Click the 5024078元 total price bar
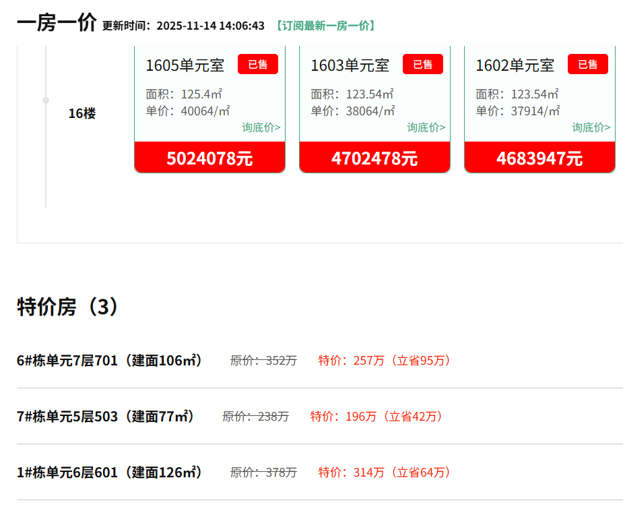This screenshot has height=509, width=623. coord(209,158)
